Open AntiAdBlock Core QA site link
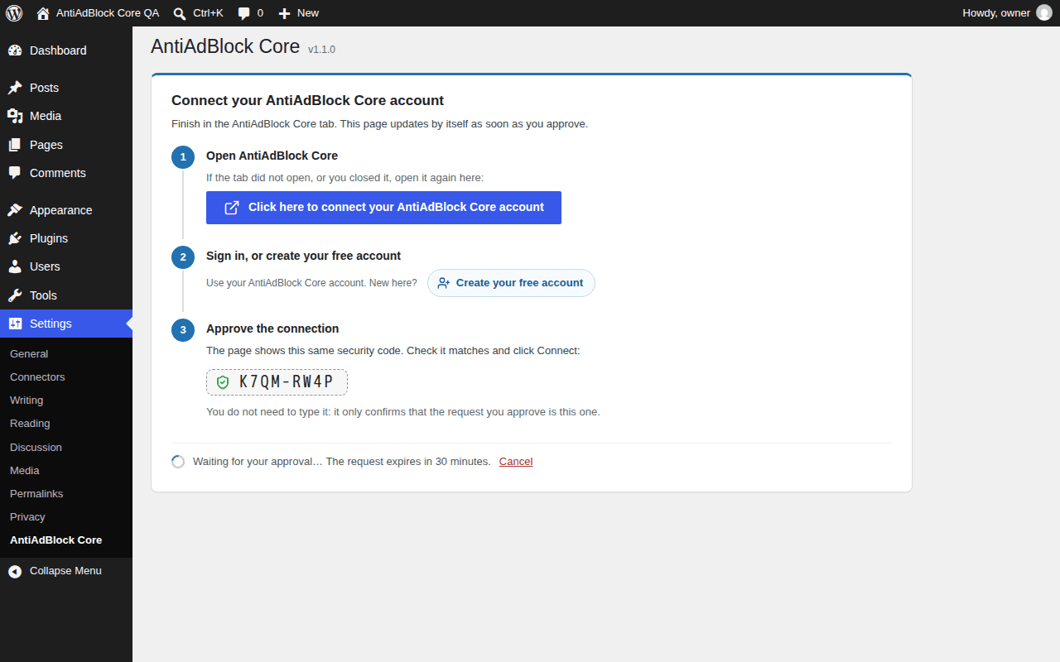Screen dimensions: 1060x662 tap(98, 13)
